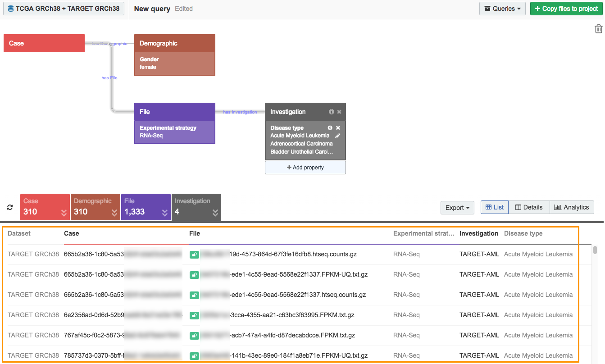Select the Investigation results tab
Screen dimensions: 605x364
196,207
